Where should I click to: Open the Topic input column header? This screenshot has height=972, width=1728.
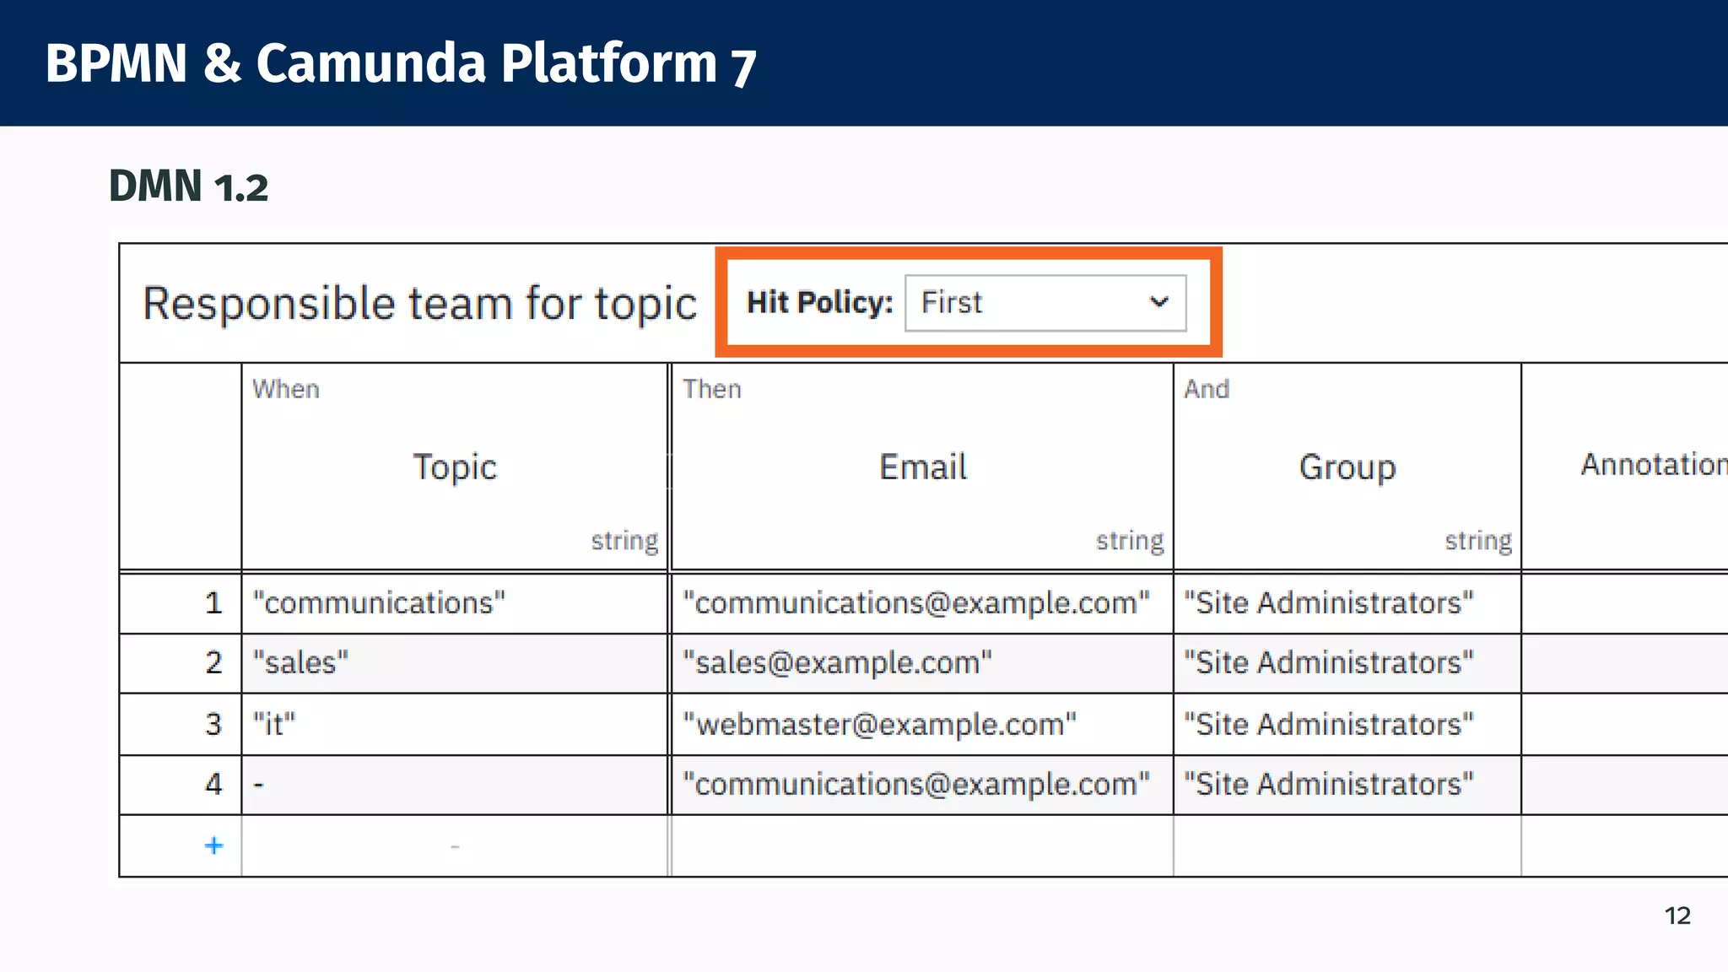455,467
